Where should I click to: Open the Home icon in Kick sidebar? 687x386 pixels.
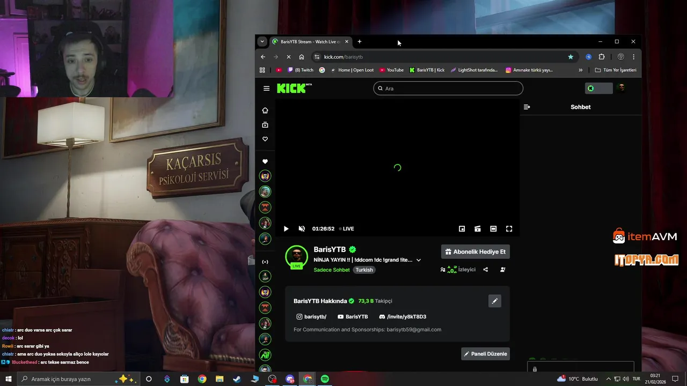[265, 110]
